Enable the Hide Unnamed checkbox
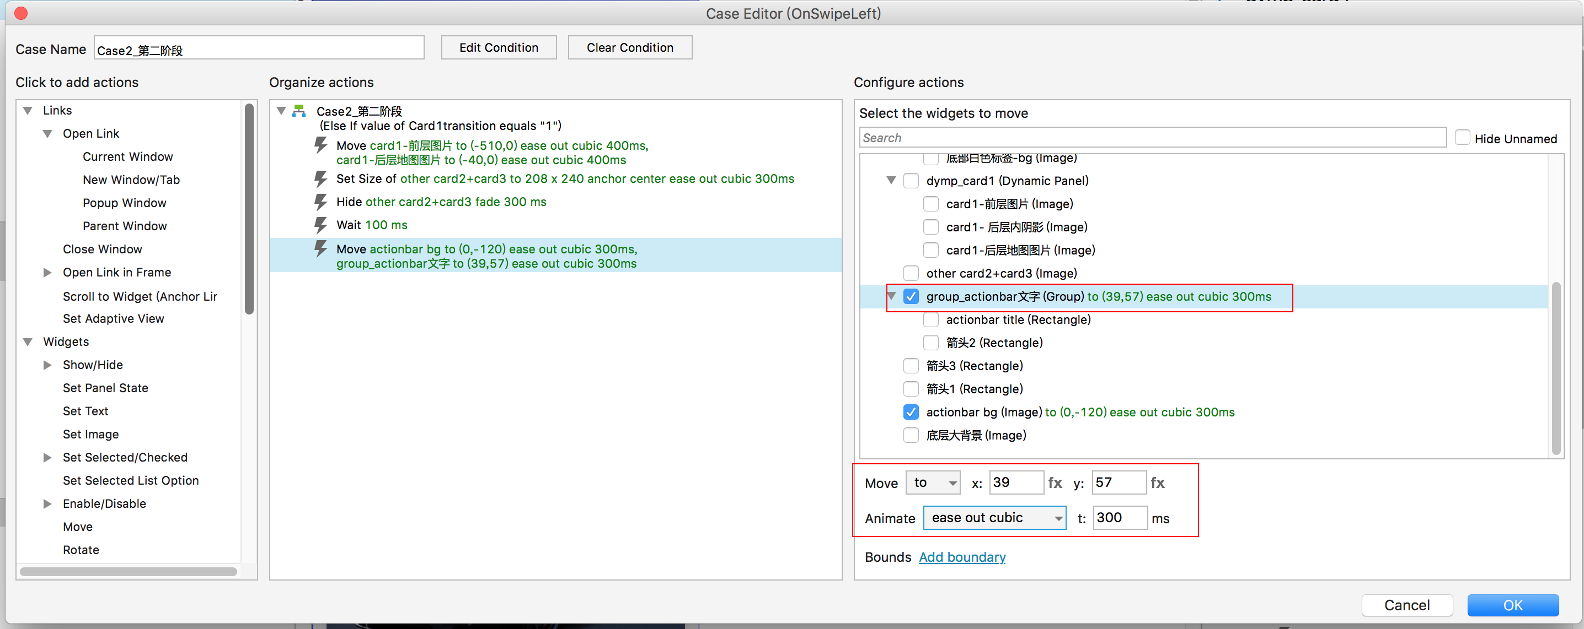 1462,138
